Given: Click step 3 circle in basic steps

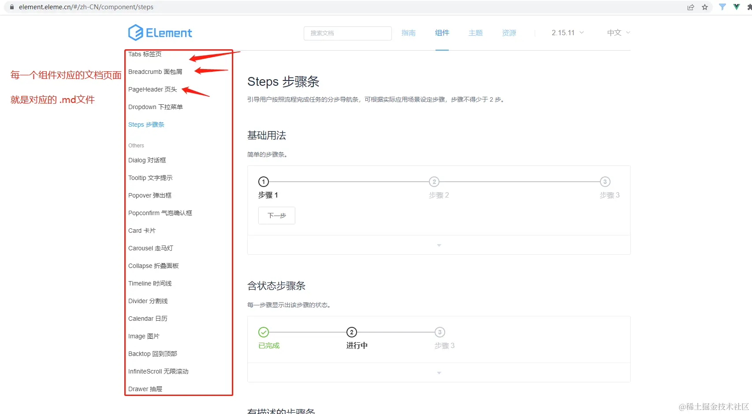Looking at the screenshot, I should click(x=605, y=182).
